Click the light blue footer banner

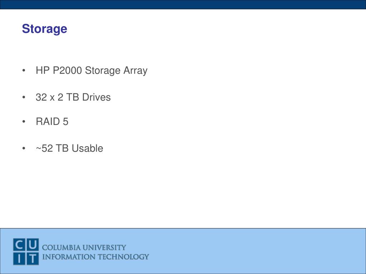click(183, 251)
